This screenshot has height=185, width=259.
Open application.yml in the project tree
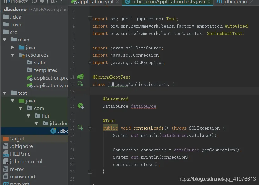(x=47, y=86)
